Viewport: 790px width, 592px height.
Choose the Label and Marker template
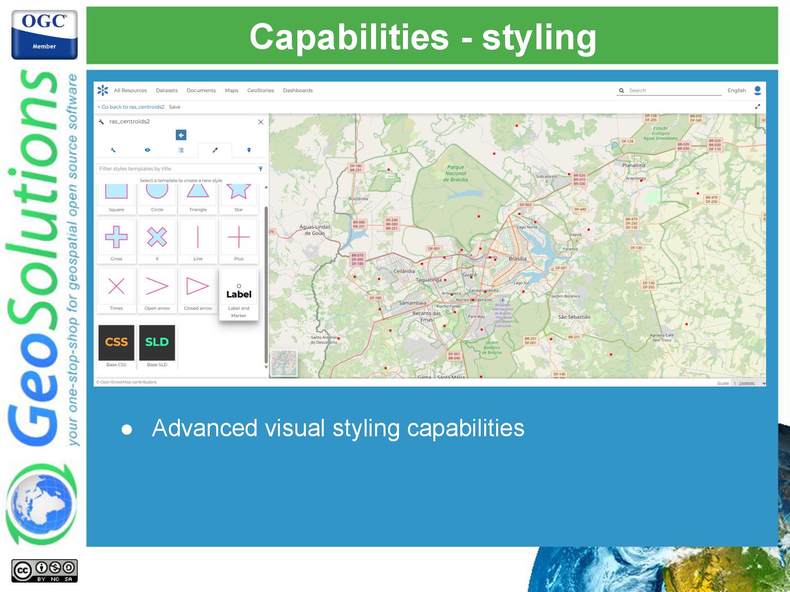pos(239,294)
